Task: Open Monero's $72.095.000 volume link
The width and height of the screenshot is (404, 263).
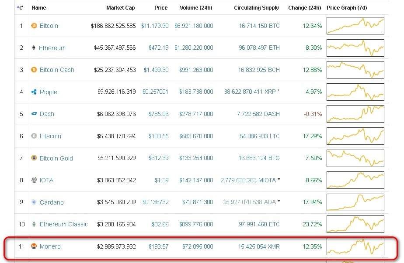Action: click(x=196, y=246)
